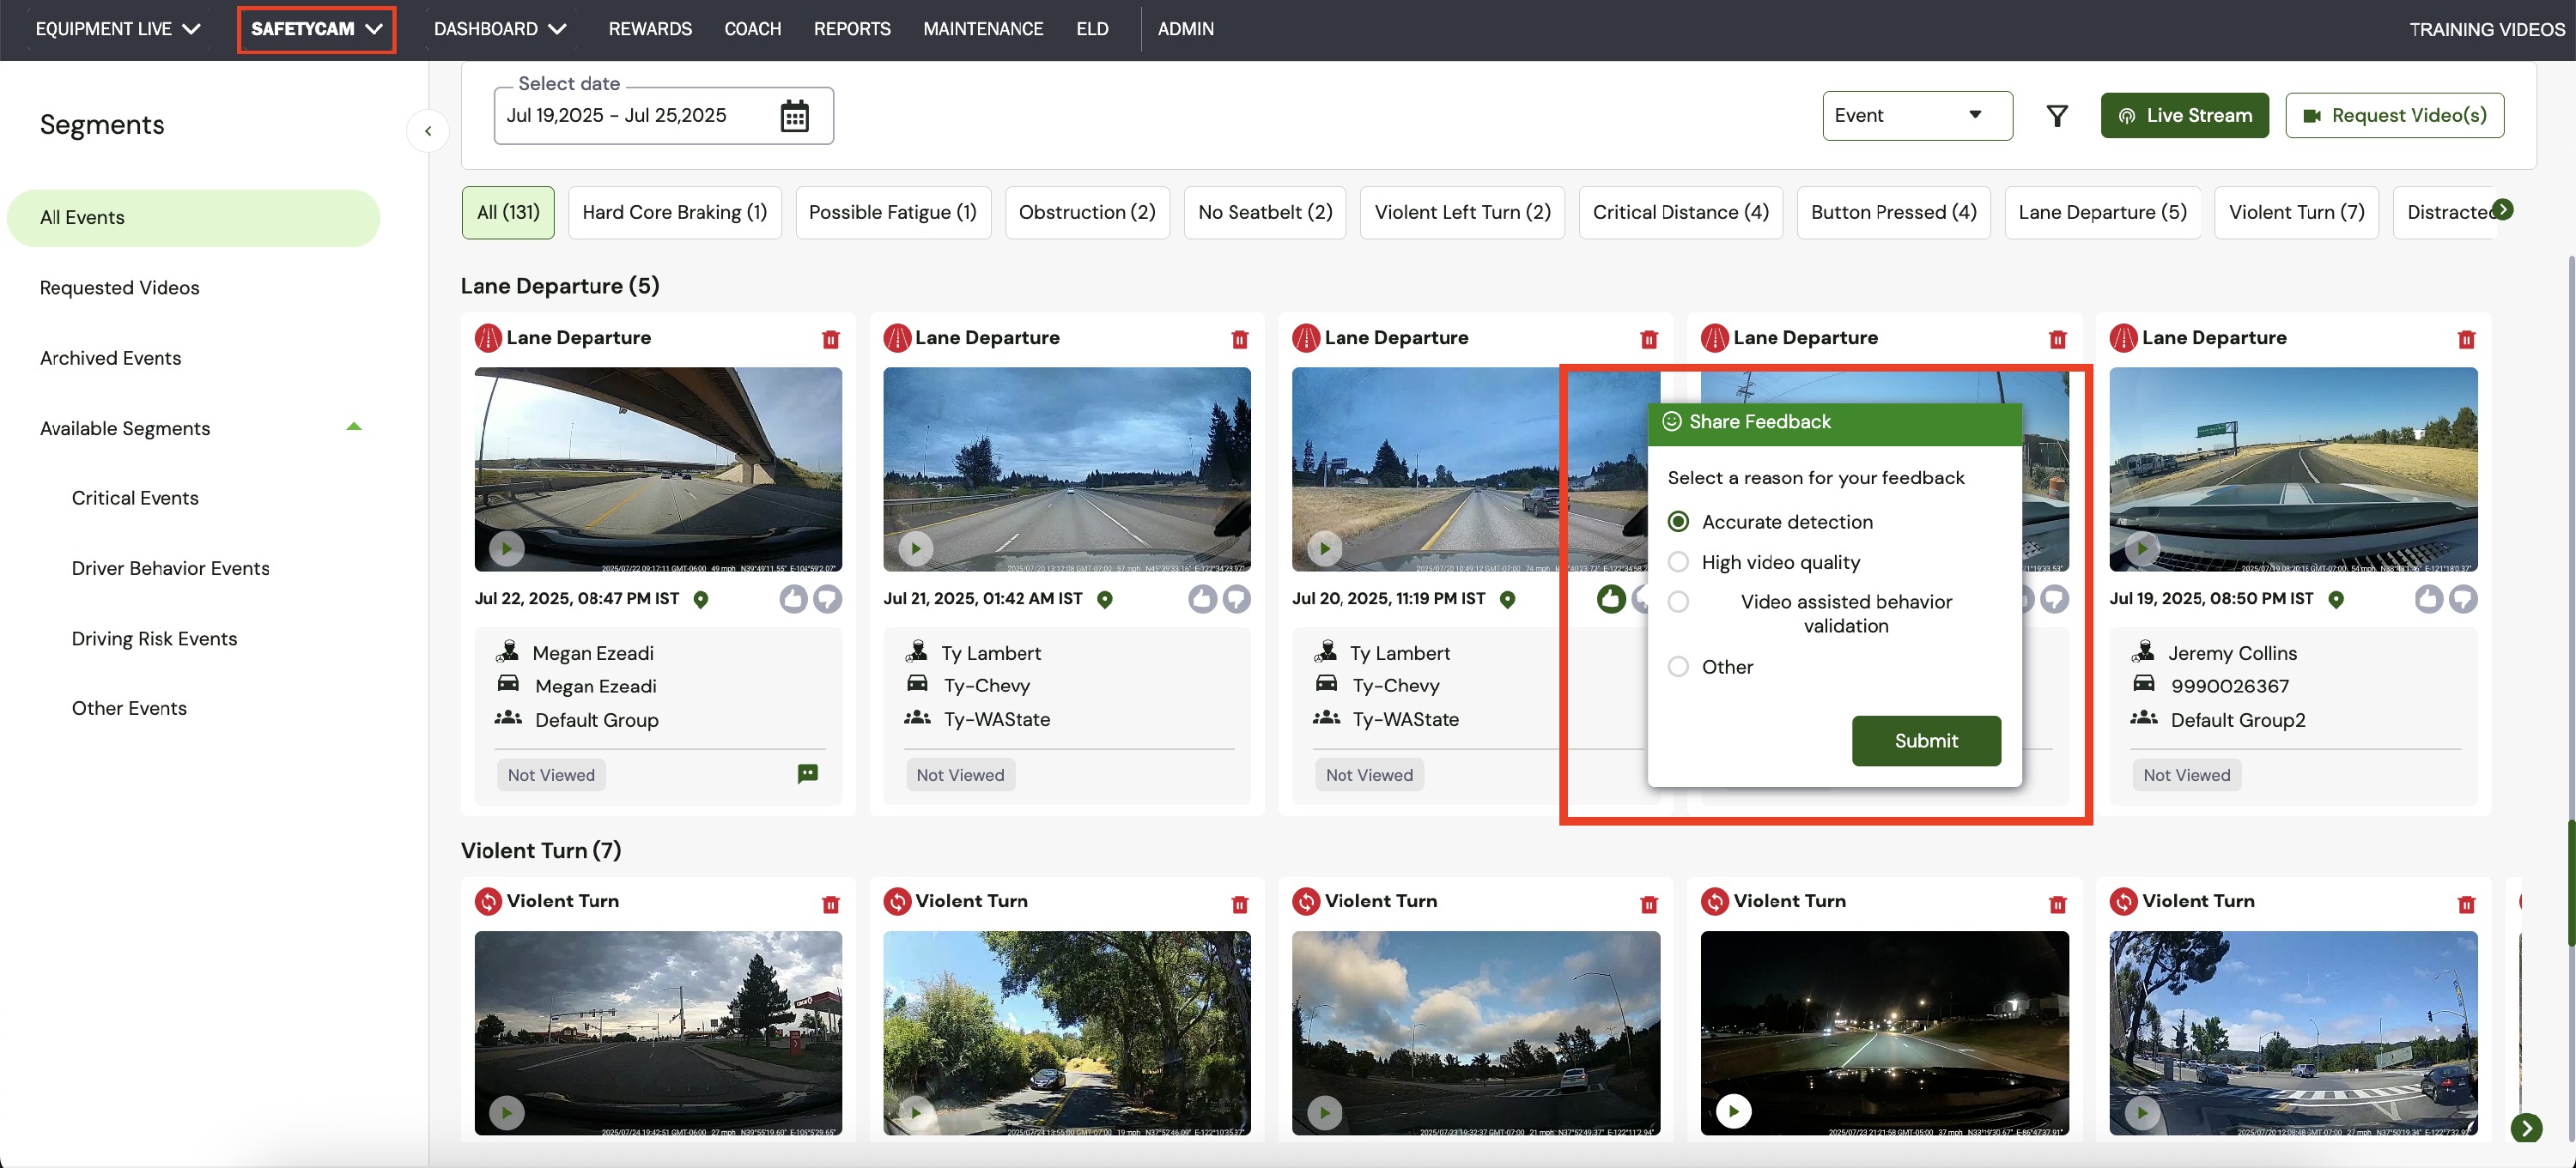Choose Video assisted behavior validation option
Viewport: 2576px width, 1168px height.
click(x=1678, y=602)
